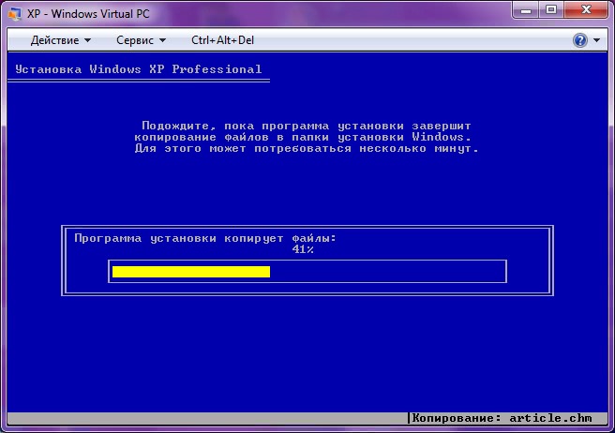Viewport: 615px width, 433px height.
Task: Click the 'Установка Windows XP Professional' heading
Action: pos(139,69)
